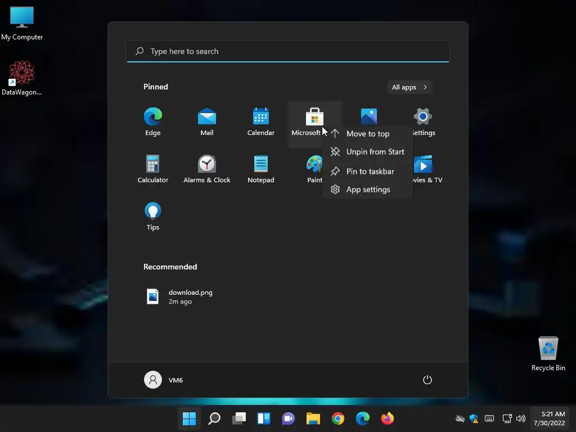Open the Edge pinned app
Screen dimensions: 576x432
153,121
